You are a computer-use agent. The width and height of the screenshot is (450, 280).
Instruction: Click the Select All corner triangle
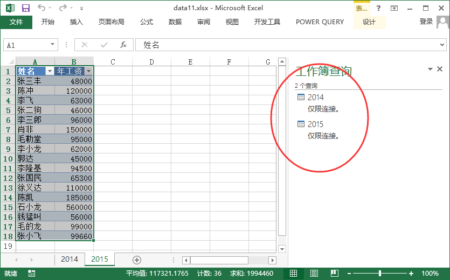pyautogui.click(x=11, y=62)
